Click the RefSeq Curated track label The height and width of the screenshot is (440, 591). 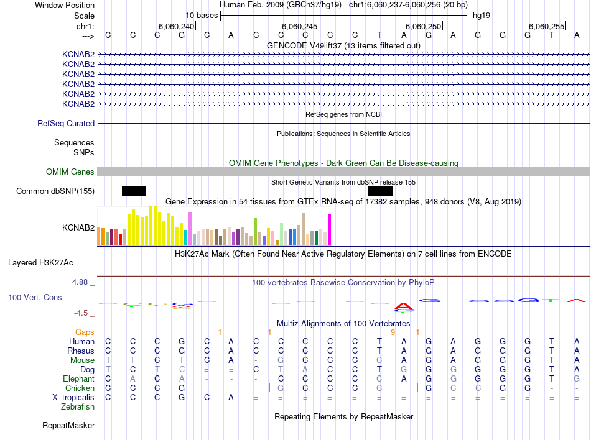point(65,124)
